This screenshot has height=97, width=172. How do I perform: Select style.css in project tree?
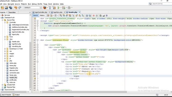12,82
